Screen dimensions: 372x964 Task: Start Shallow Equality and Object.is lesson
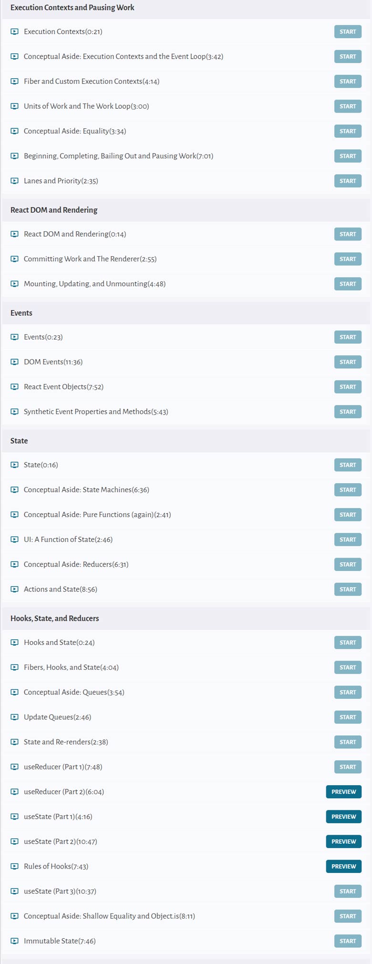(x=348, y=916)
